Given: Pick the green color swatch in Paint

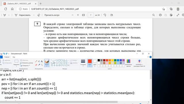Looking at the screenshot, I should click(x=115, y=60).
